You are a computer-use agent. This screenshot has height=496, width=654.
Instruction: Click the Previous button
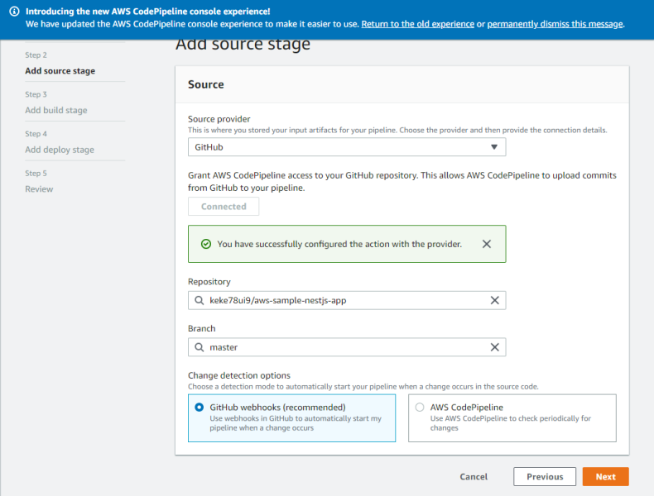point(545,476)
